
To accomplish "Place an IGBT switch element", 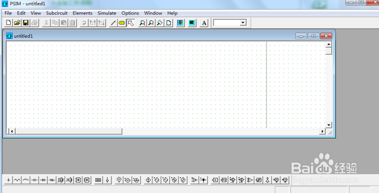I will pyautogui.click(x=69, y=180).
